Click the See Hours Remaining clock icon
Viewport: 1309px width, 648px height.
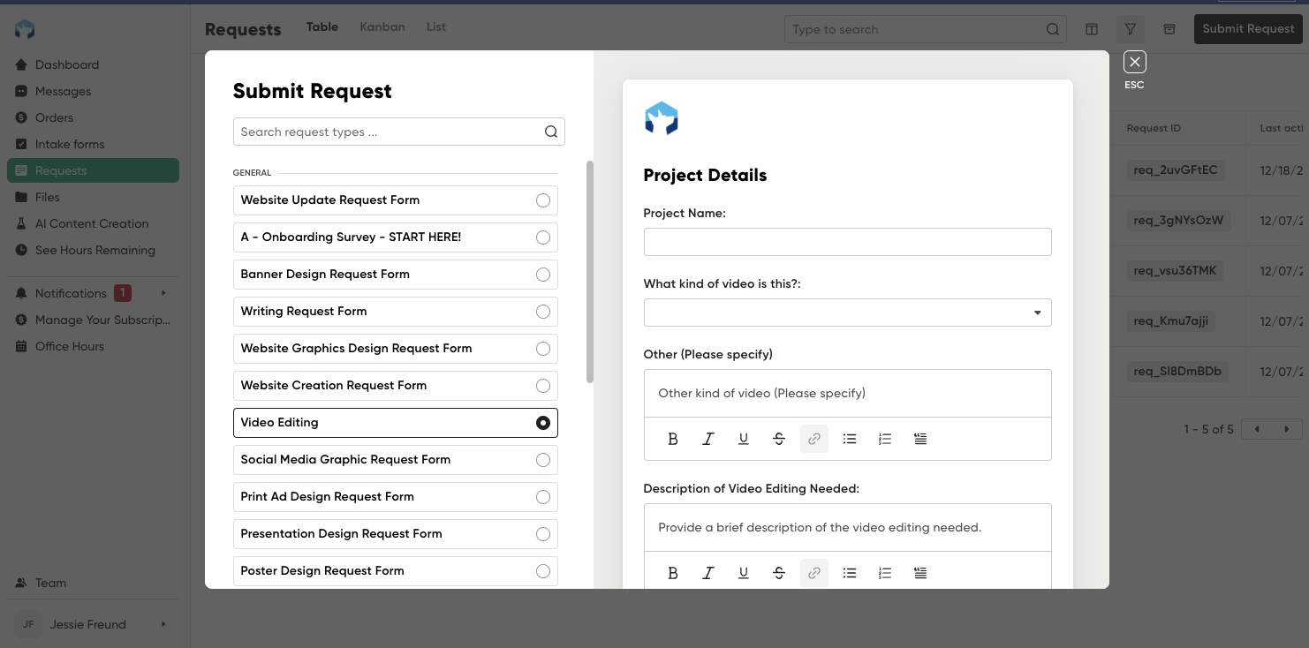pos(21,250)
